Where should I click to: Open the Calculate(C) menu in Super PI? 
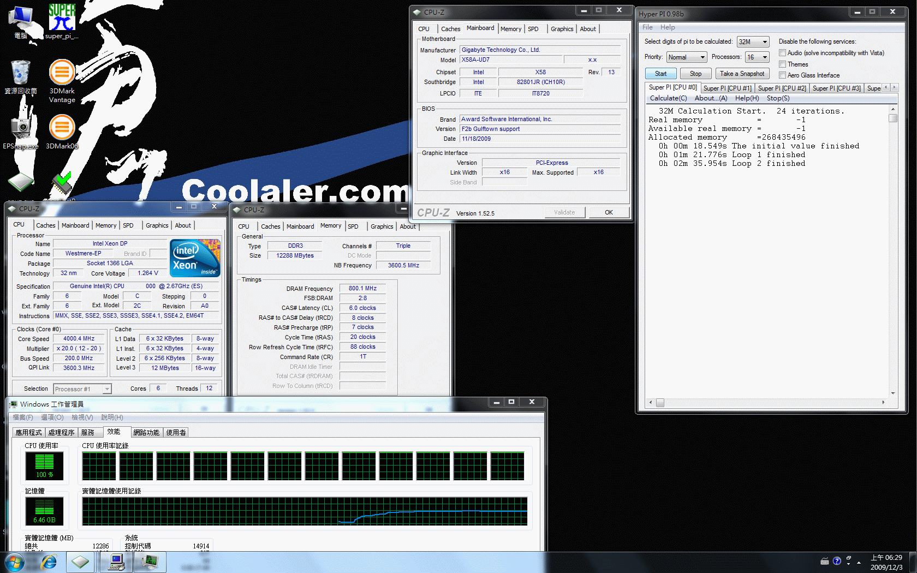click(668, 98)
